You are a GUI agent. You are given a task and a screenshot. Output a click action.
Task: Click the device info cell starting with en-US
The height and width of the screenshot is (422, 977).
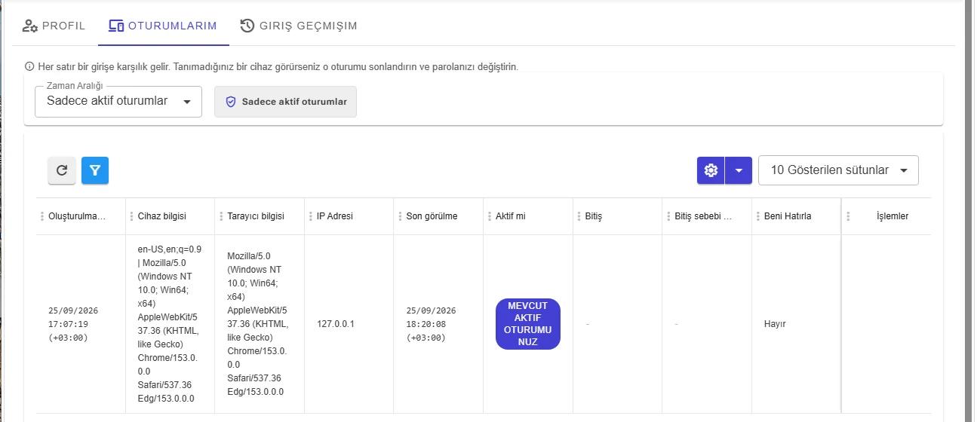coord(169,324)
